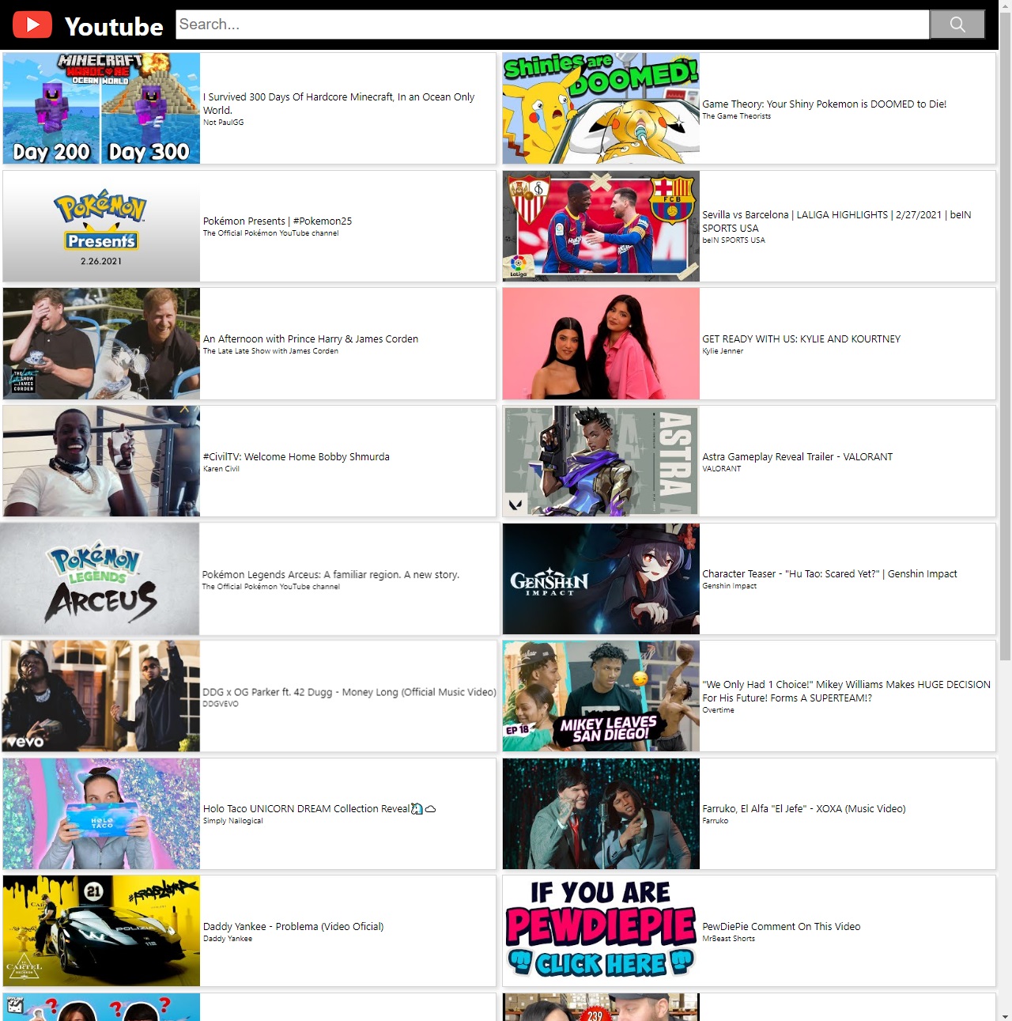Image resolution: width=1012 pixels, height=1021 pixels.
Task: Open the Minecraft Ocean World video thumbnail
Action: pos(101,108)
